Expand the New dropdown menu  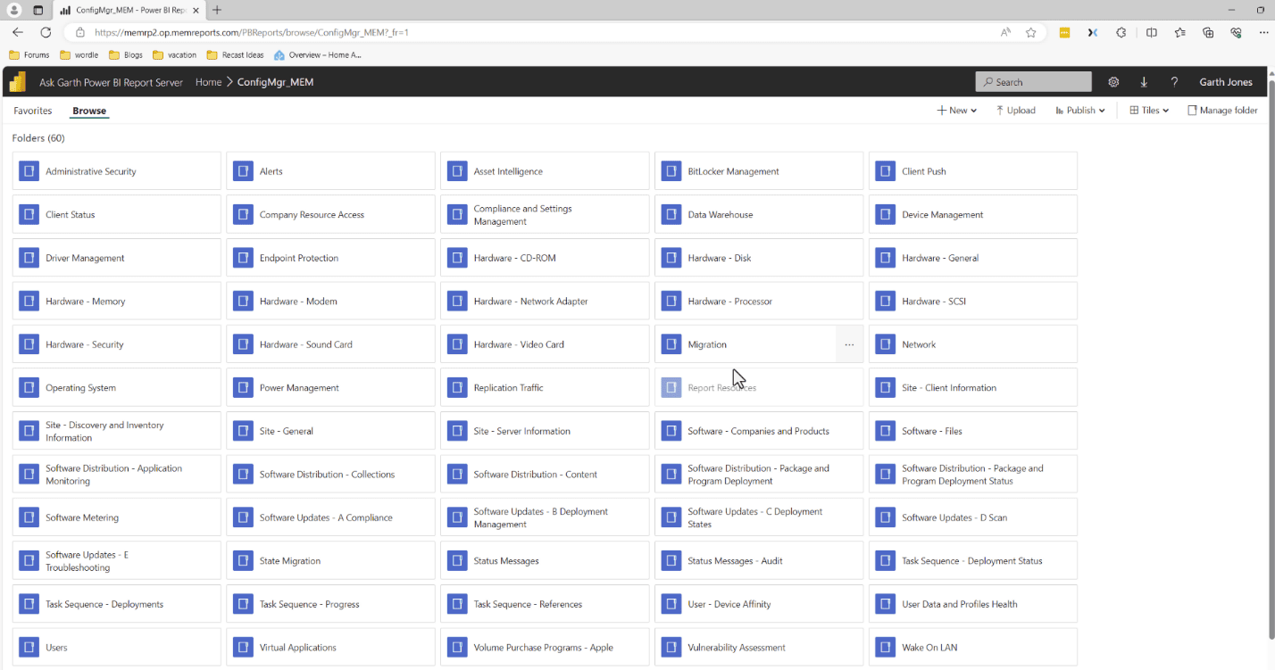tap(956, 111)
